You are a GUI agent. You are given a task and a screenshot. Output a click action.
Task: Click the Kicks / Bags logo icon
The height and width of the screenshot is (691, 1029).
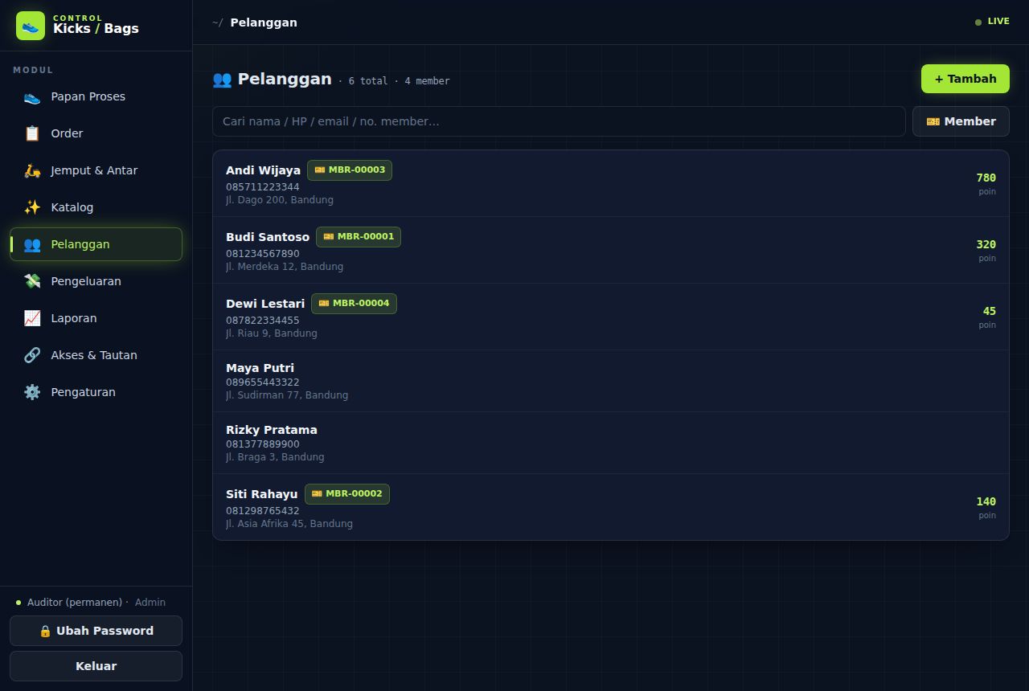[x=31, y=26]
